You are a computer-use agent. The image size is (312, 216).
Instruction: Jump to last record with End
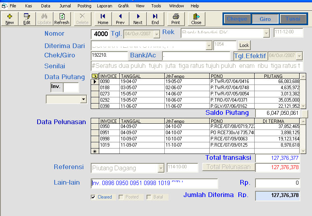(x=155, y=19)
